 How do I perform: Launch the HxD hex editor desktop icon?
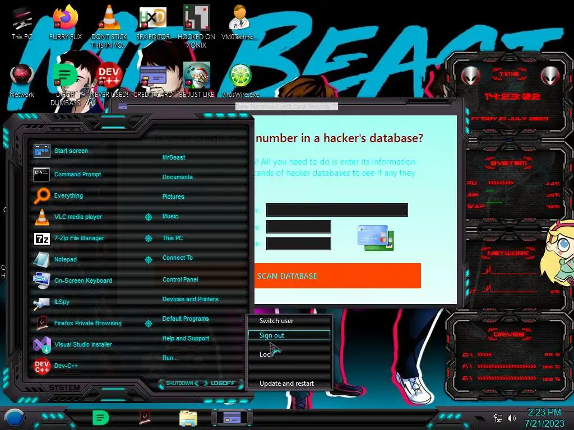153,24
